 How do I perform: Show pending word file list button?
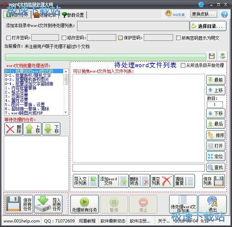pyautogui.click(x=183, y=204)
